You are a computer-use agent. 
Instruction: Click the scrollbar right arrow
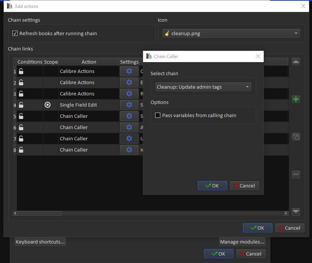pos(286,213)
